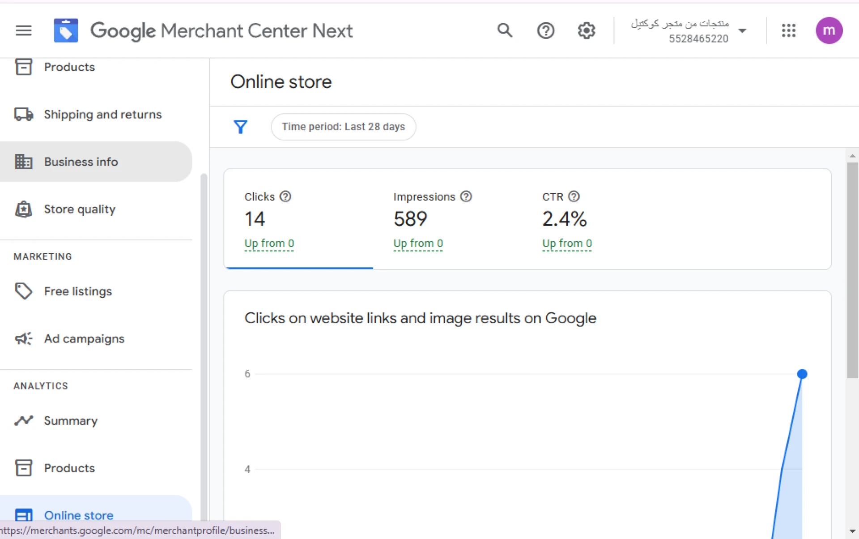
Task: Open the Time period filter chip
Action: [x=343, y=127]
